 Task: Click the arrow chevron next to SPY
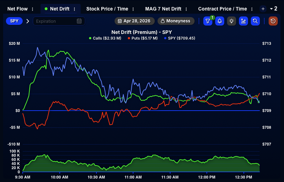28,21
